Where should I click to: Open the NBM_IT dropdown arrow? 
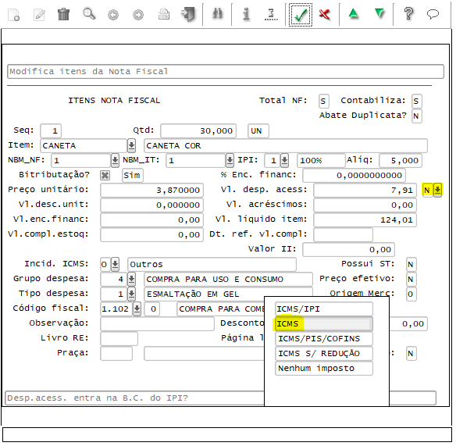pos(230,160)
